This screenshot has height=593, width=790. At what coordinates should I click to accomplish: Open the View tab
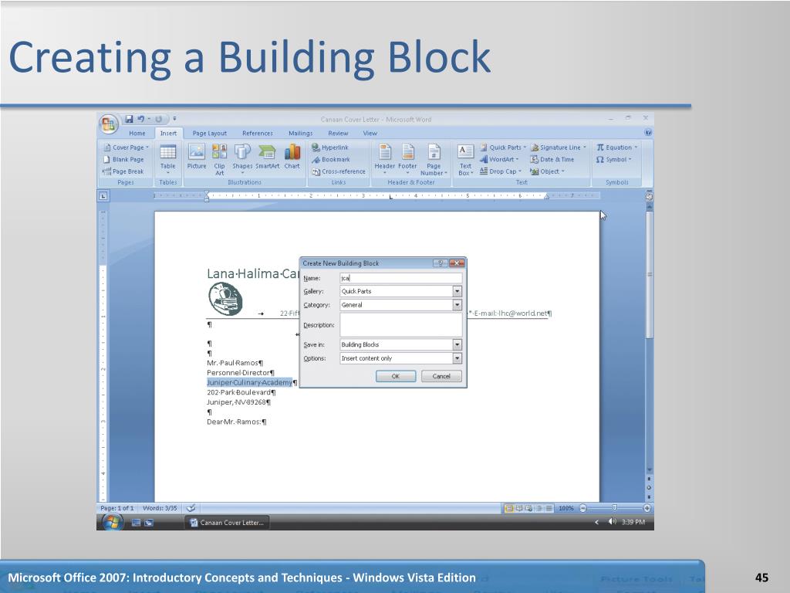370,133
